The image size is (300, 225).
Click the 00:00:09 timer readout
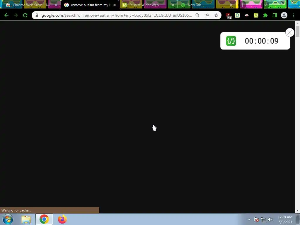click(262, 41)
